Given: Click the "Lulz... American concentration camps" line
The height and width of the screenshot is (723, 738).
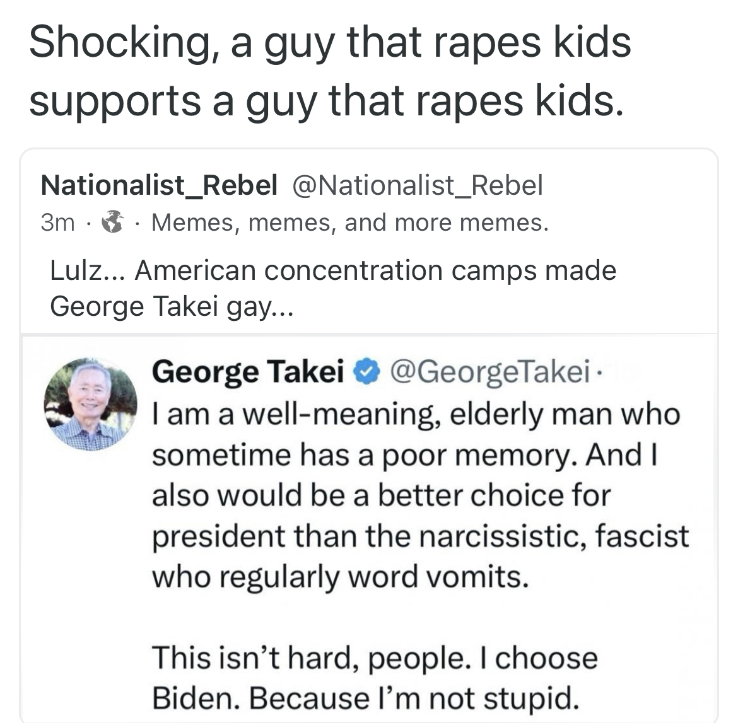Looking at the screenshot, I should (333, 270).
